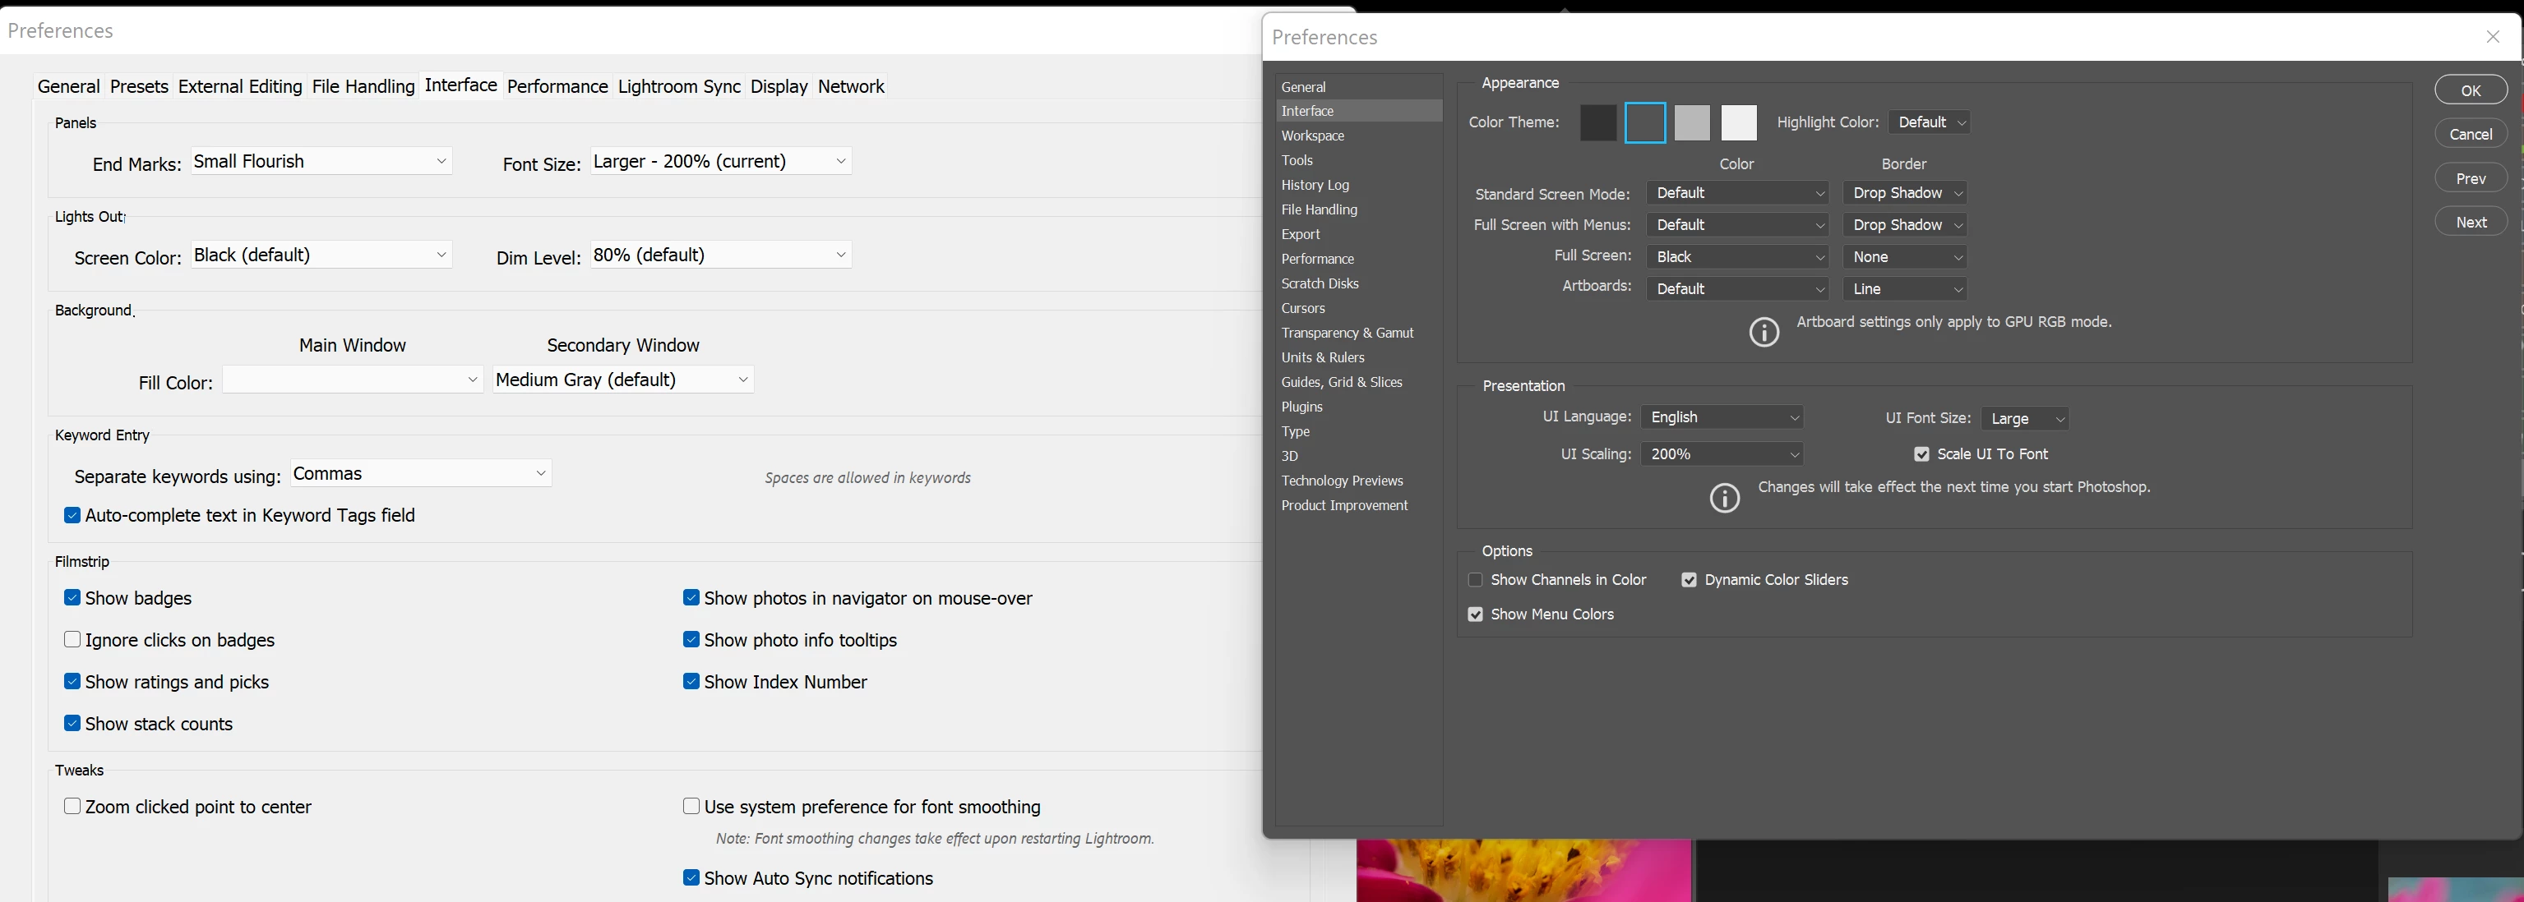The width and height of the screenshot is (2524, 902).
Task: Choose the medium light gray theme swatch
Action: tap(1691, 123)
